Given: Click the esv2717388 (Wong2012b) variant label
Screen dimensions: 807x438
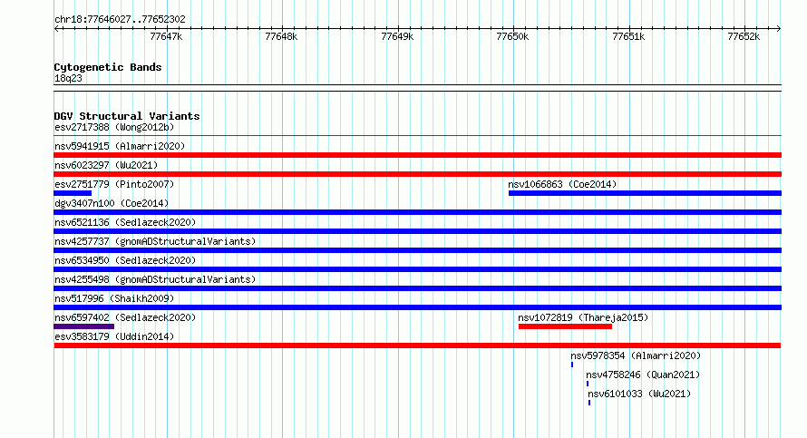Looking at the screenshot, I should (x=114, y=127).
